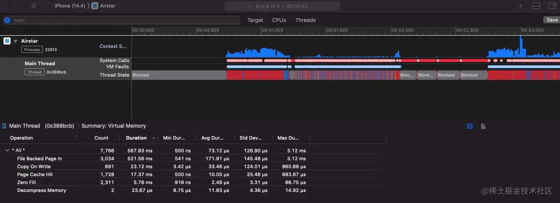Click the Airstar process icon in the track list
This screenshot has height=203, width=560.
tap(7, 41)
